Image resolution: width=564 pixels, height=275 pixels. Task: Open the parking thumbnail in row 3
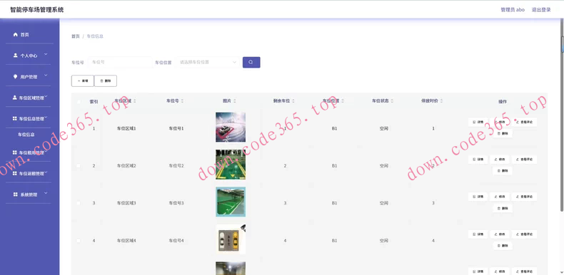[231, 202]
